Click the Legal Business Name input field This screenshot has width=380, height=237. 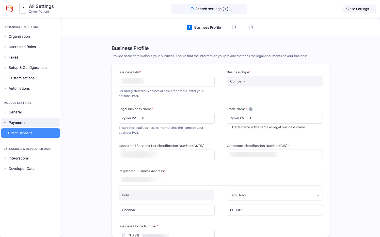point(166,118)
